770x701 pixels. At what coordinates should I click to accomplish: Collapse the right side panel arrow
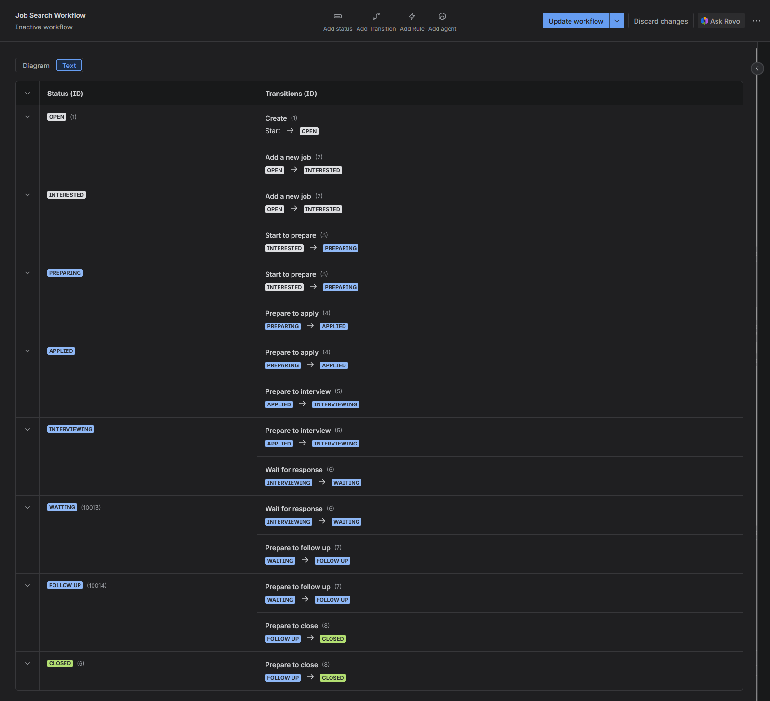click(757, 68)
